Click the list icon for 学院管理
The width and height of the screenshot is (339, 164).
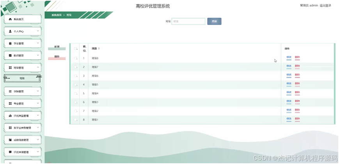[x=10, y=91]
